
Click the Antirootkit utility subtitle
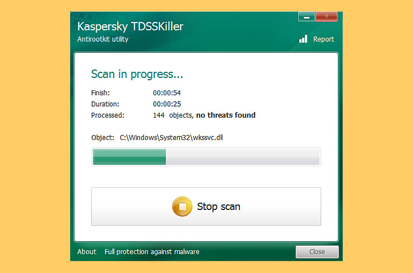[103, 39]
